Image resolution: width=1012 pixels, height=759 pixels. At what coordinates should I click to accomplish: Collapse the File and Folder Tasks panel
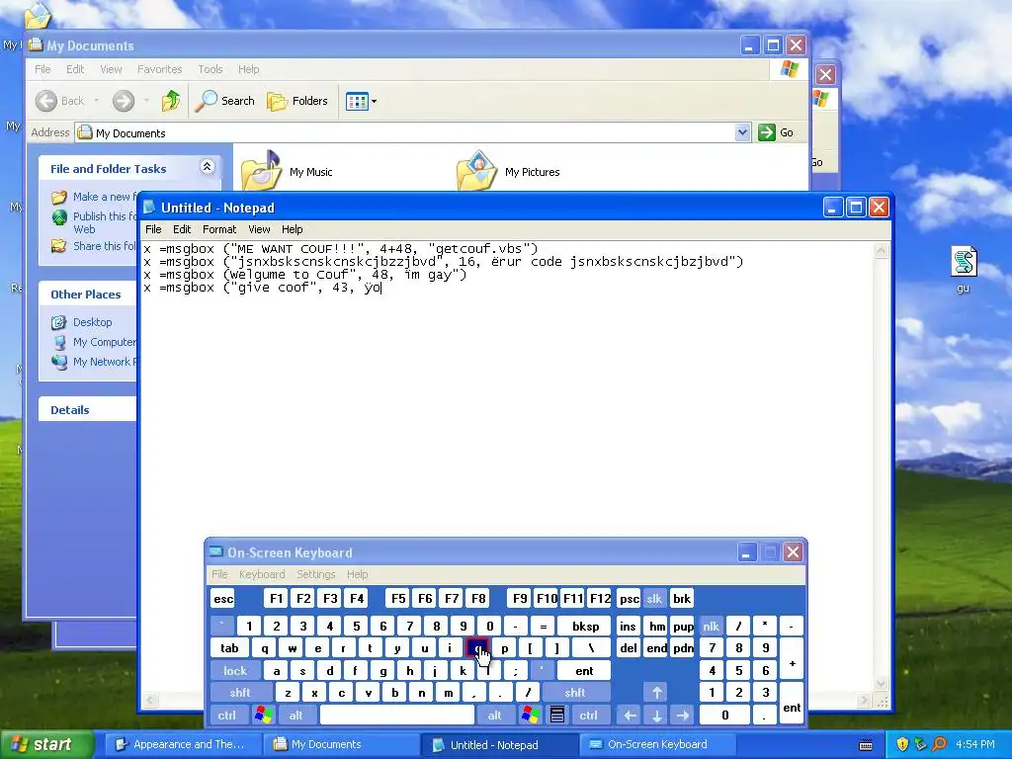pyautogui.click(x=207, y=167)
